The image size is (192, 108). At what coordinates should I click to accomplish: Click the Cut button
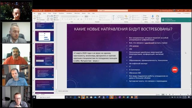[x=38, y=16]
